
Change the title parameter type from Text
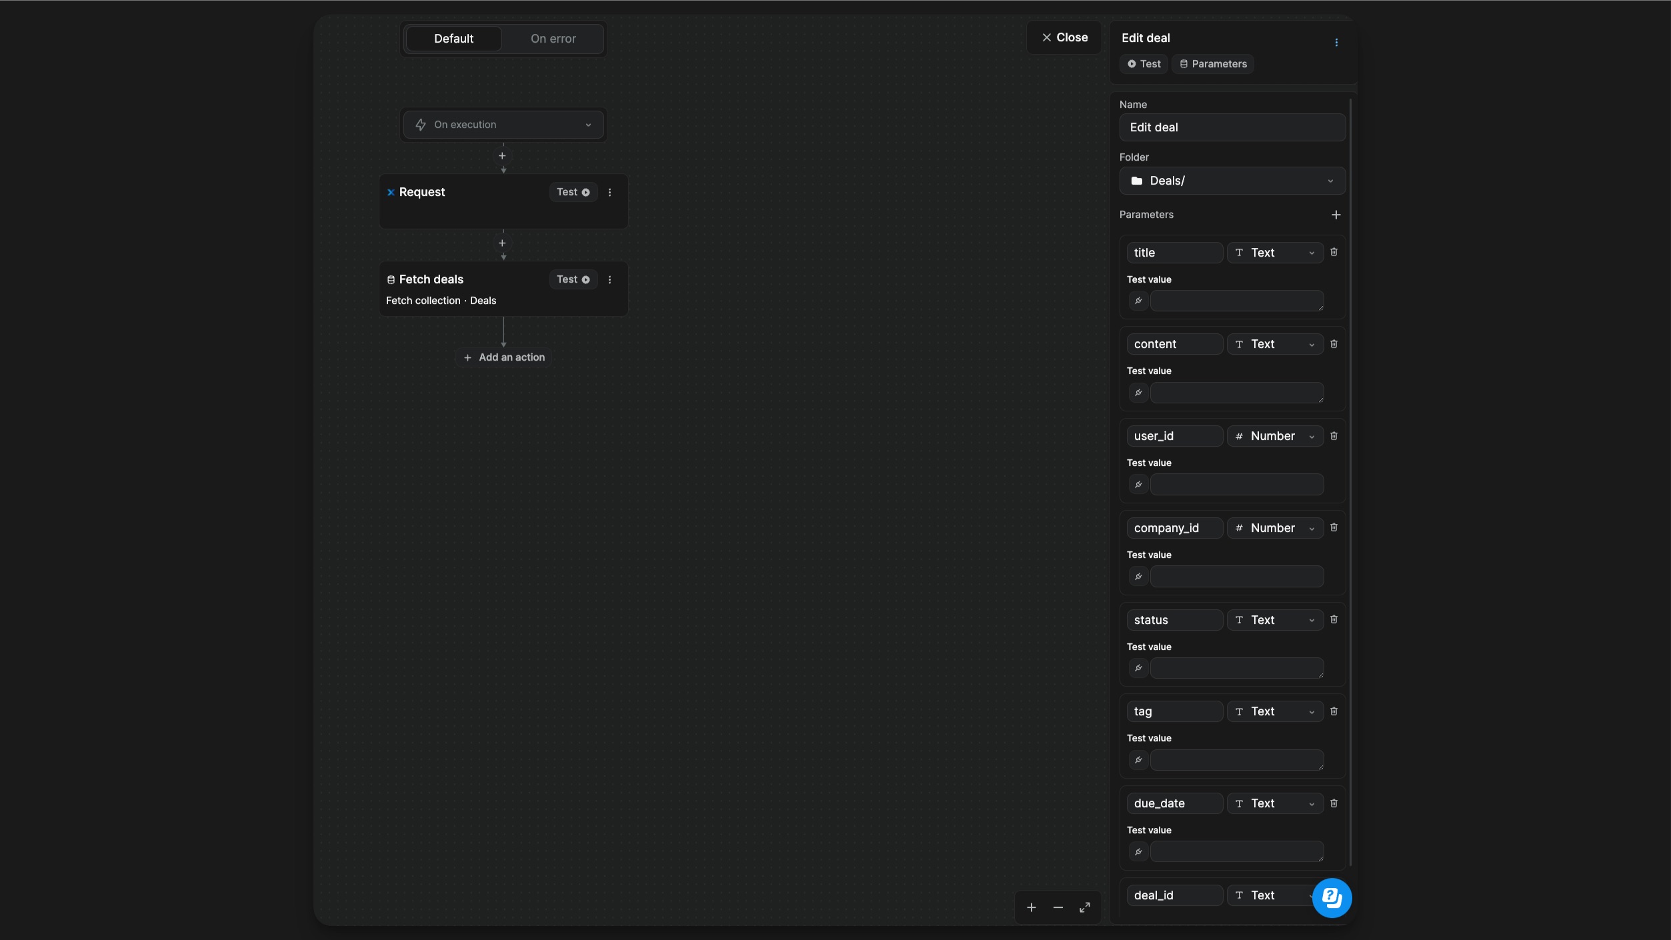[x=1275, y=252]
